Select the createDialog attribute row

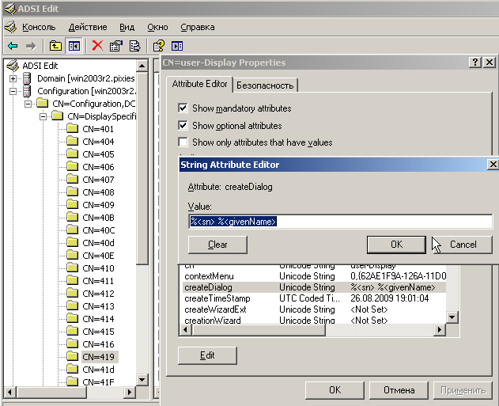(x=315, y=287)
